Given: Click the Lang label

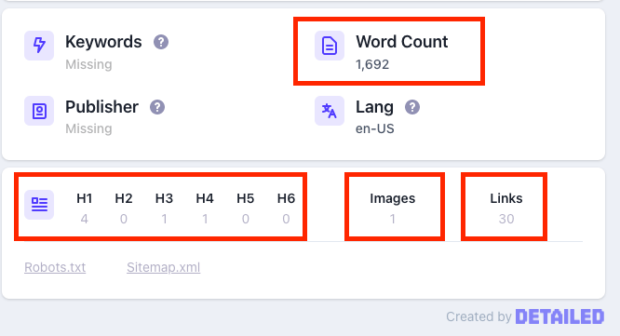Looking at the screenshot, I should click(374, 107).
